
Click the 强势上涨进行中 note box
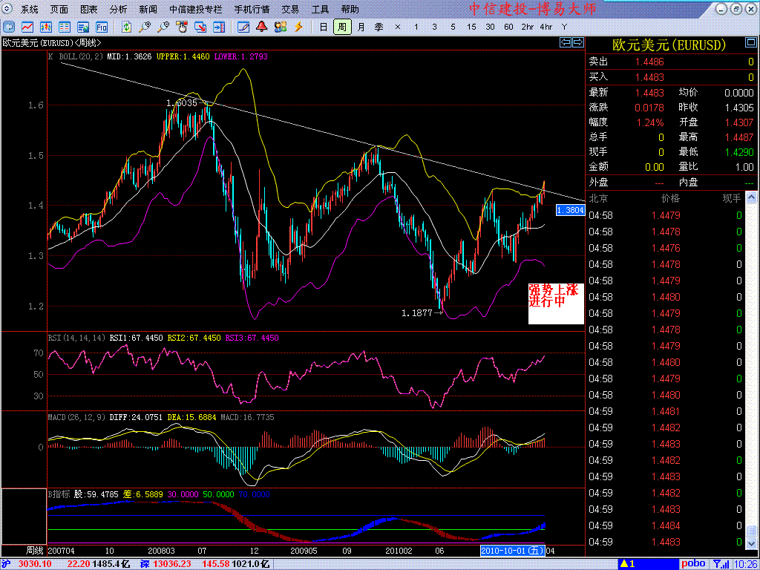click(x=556, y=304)
